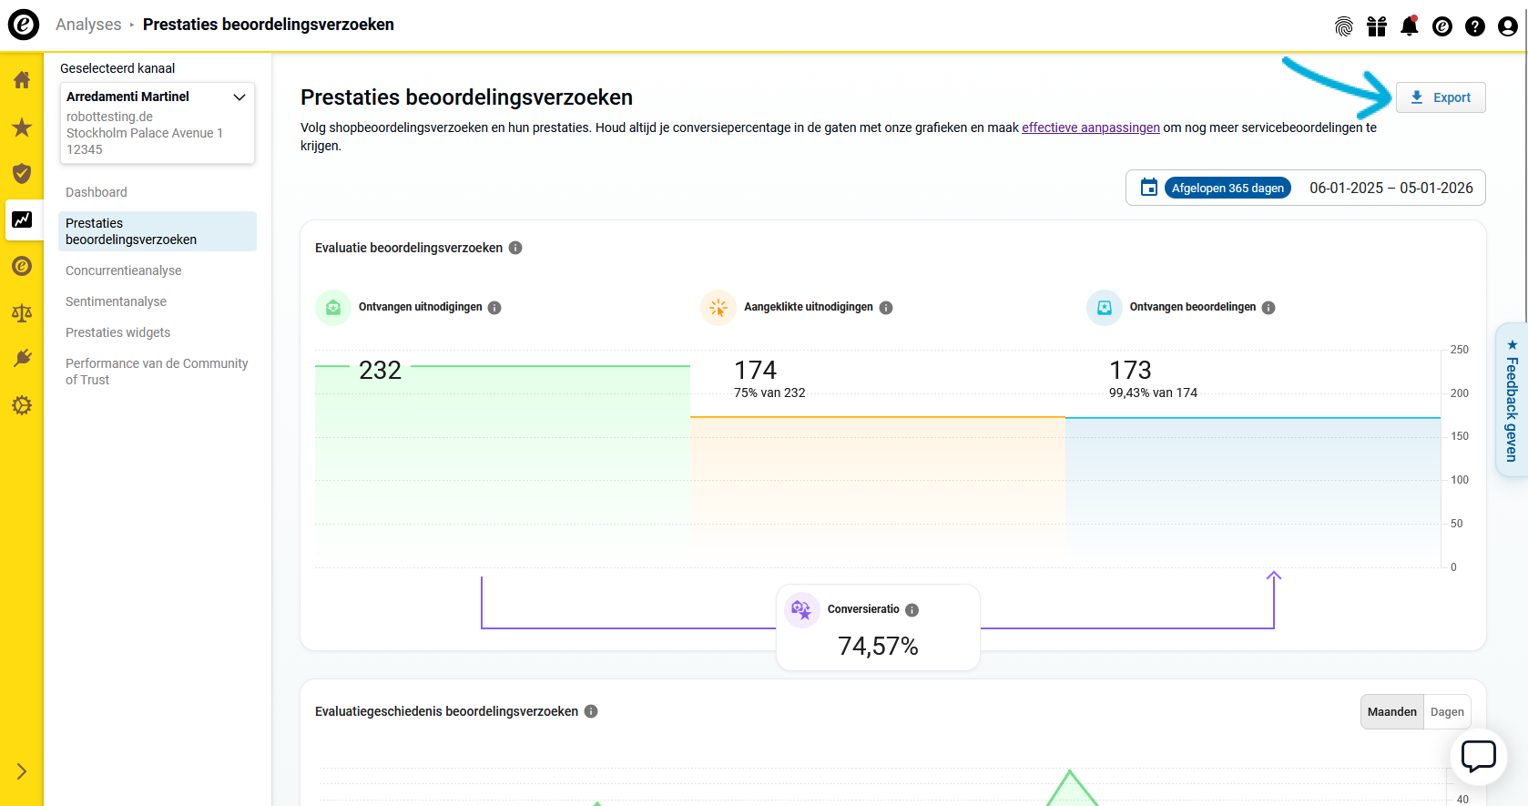
Task: Click the Export button
Action: coord(1441,97)
